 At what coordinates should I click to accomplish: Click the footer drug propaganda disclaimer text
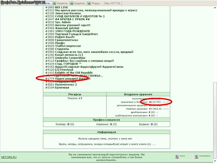point(107,157)
